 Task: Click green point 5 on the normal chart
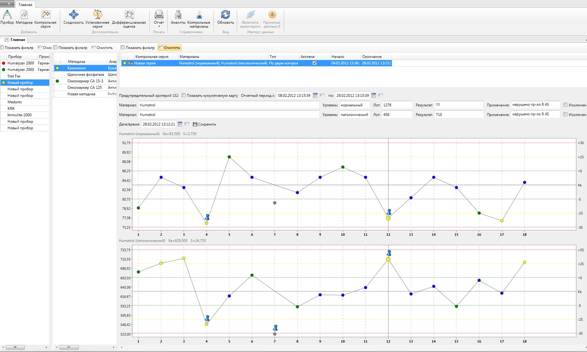click(229, 157)
